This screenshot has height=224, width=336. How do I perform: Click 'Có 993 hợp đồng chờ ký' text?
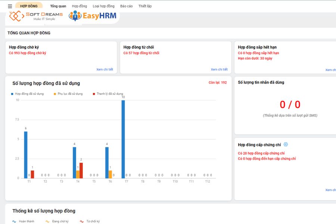pos(27,53)
